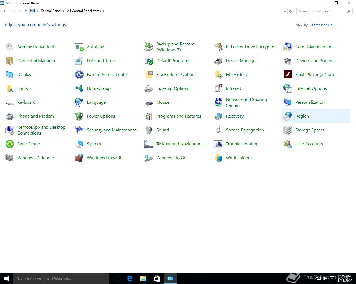
Task: Open the Internet Options icon
Action: 288,88
